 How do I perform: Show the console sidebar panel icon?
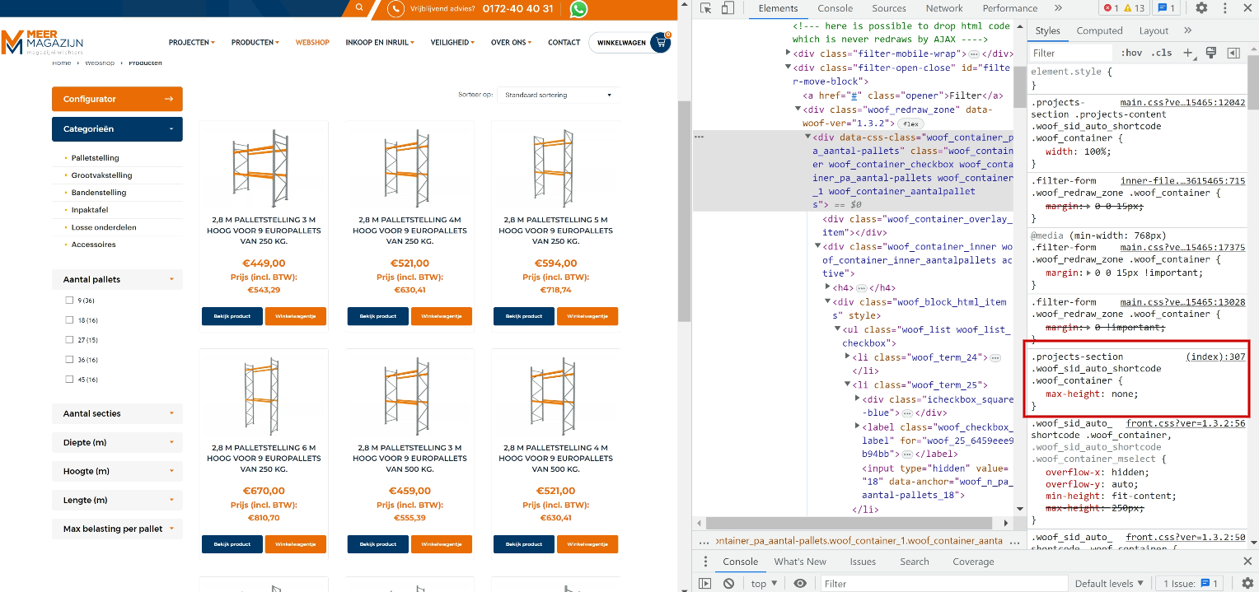(704, 583)
